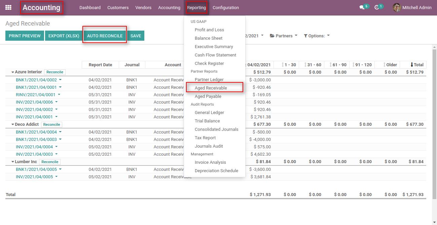Click Export (XLSX) button
The width and height of the screenshot is (437, 225).
click(x=64, y=36)
